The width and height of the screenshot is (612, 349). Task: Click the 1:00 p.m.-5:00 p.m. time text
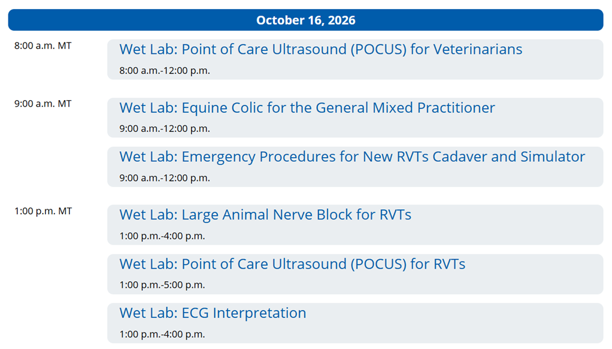[x=162, y=285]
